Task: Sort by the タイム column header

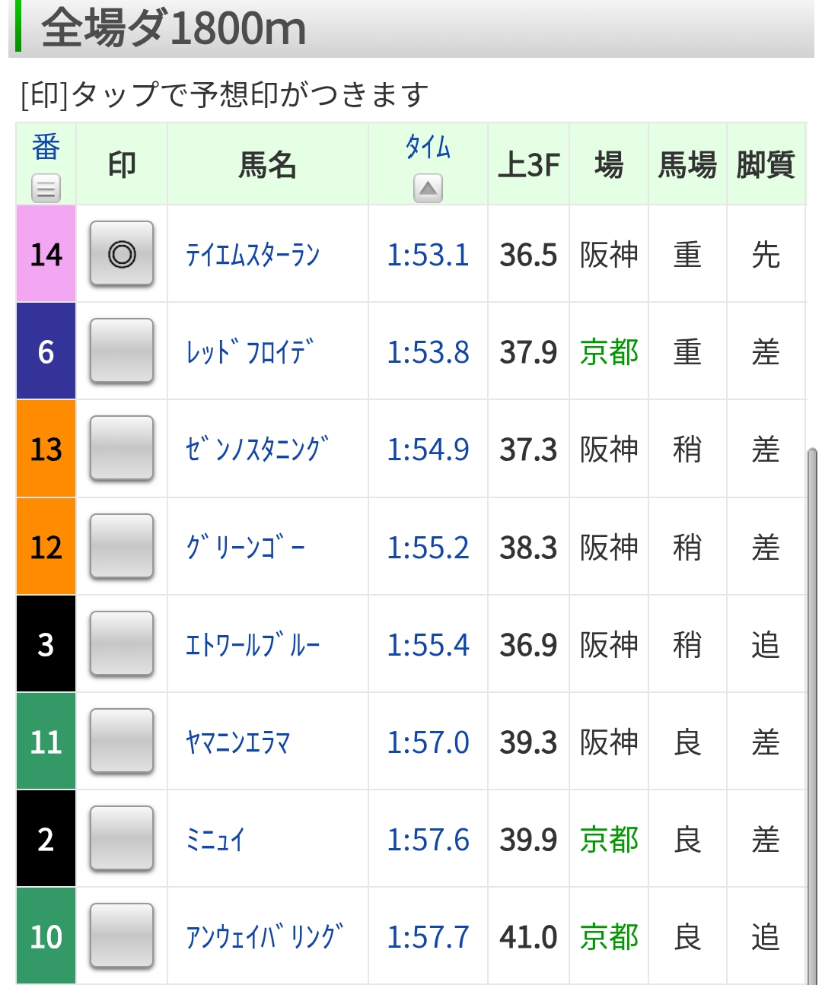Action: [428, 147]
